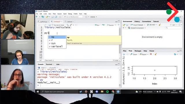
Task: Open the Files tab
Action: coord(125,51)
